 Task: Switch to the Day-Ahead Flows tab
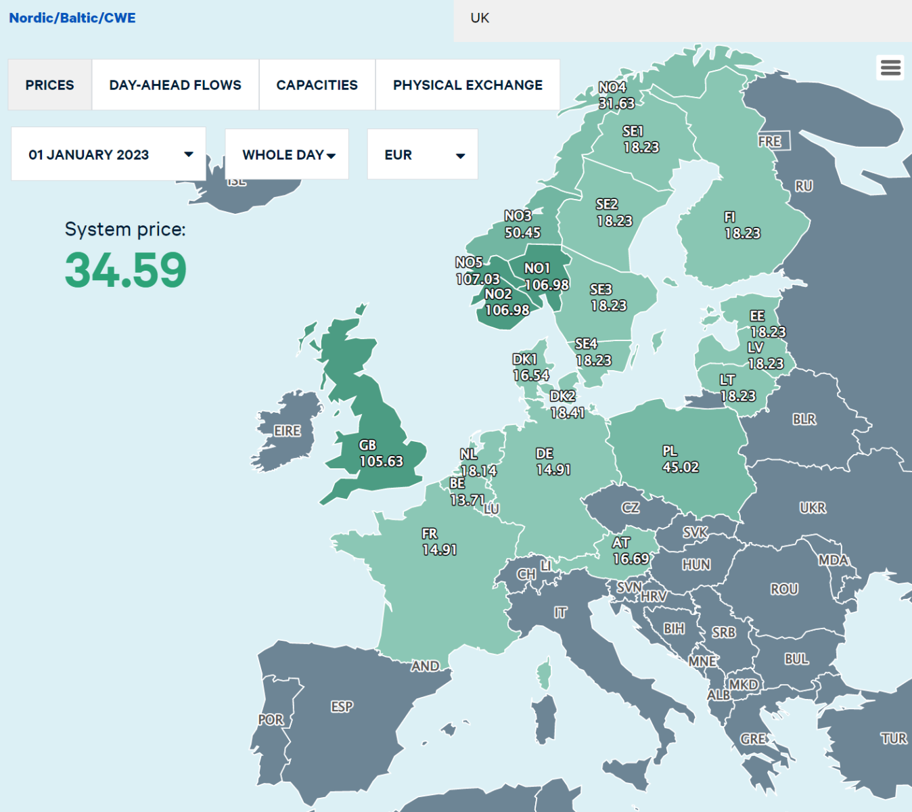point(175,85)
